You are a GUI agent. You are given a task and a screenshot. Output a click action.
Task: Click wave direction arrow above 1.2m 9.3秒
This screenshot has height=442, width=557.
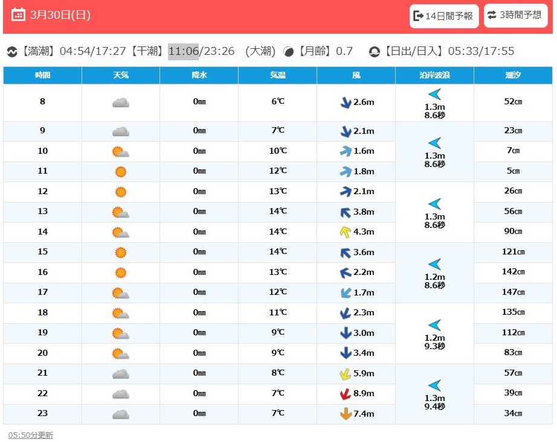pyautogui.click(x=435, y=325)
